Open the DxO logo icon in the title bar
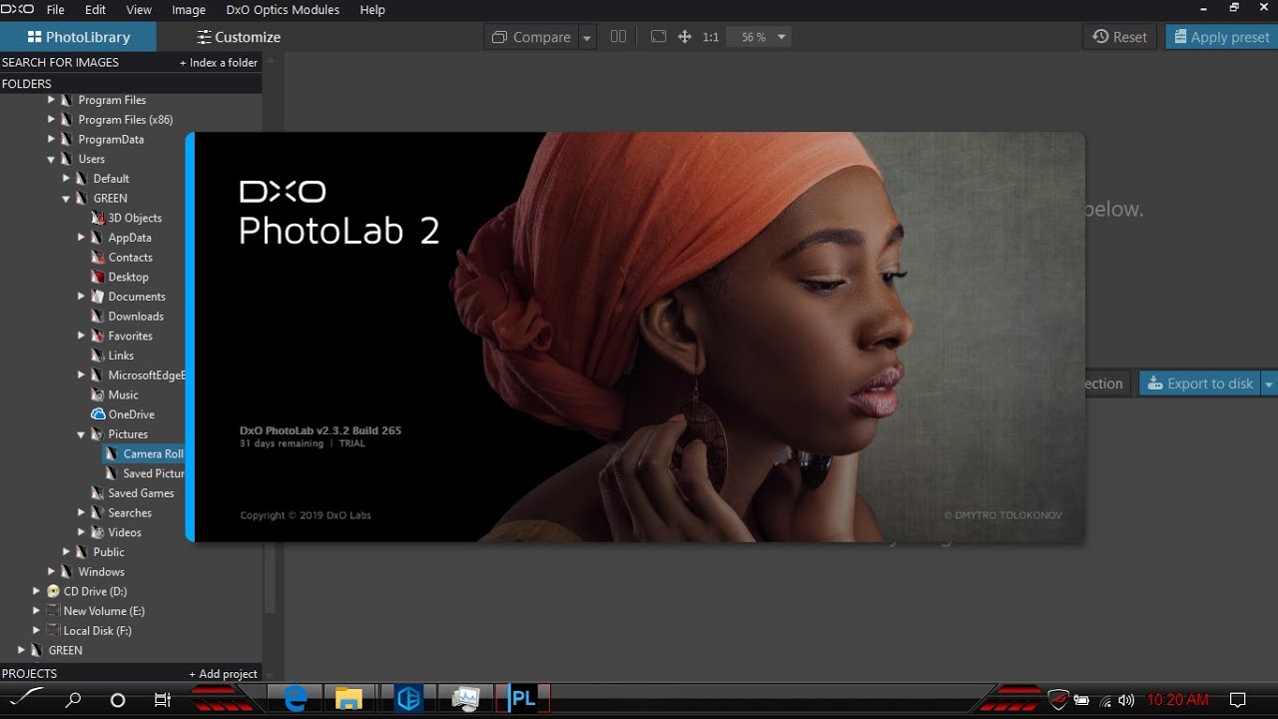The height and width of the screenshot is (719, 1278). (x=17, y=9)
